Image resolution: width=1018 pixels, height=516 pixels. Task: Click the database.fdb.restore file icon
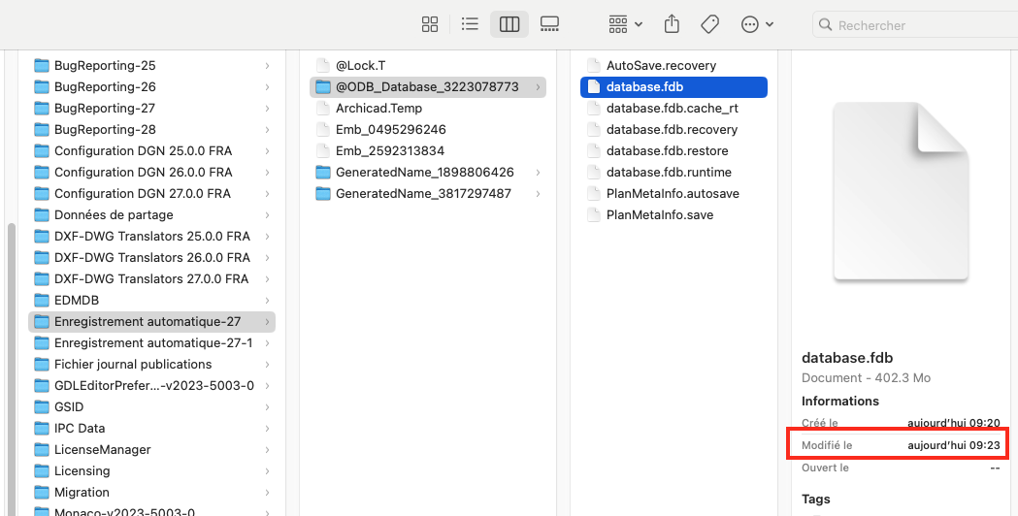pyautogui.click(x=593, y=151)
